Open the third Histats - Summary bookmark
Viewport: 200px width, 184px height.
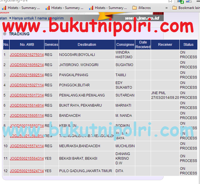[108, 8]
